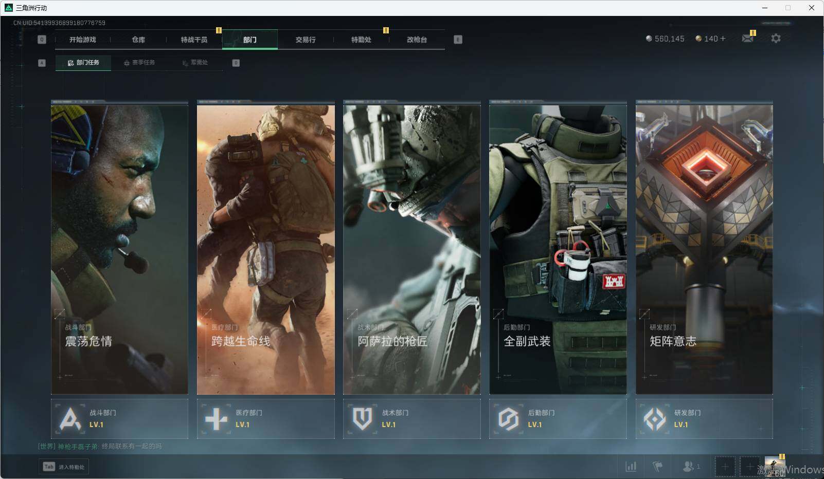This screenshot has height=479, width=824.
Task: Switch to 改枪台 tab
Action: click(x=417, y=40)
